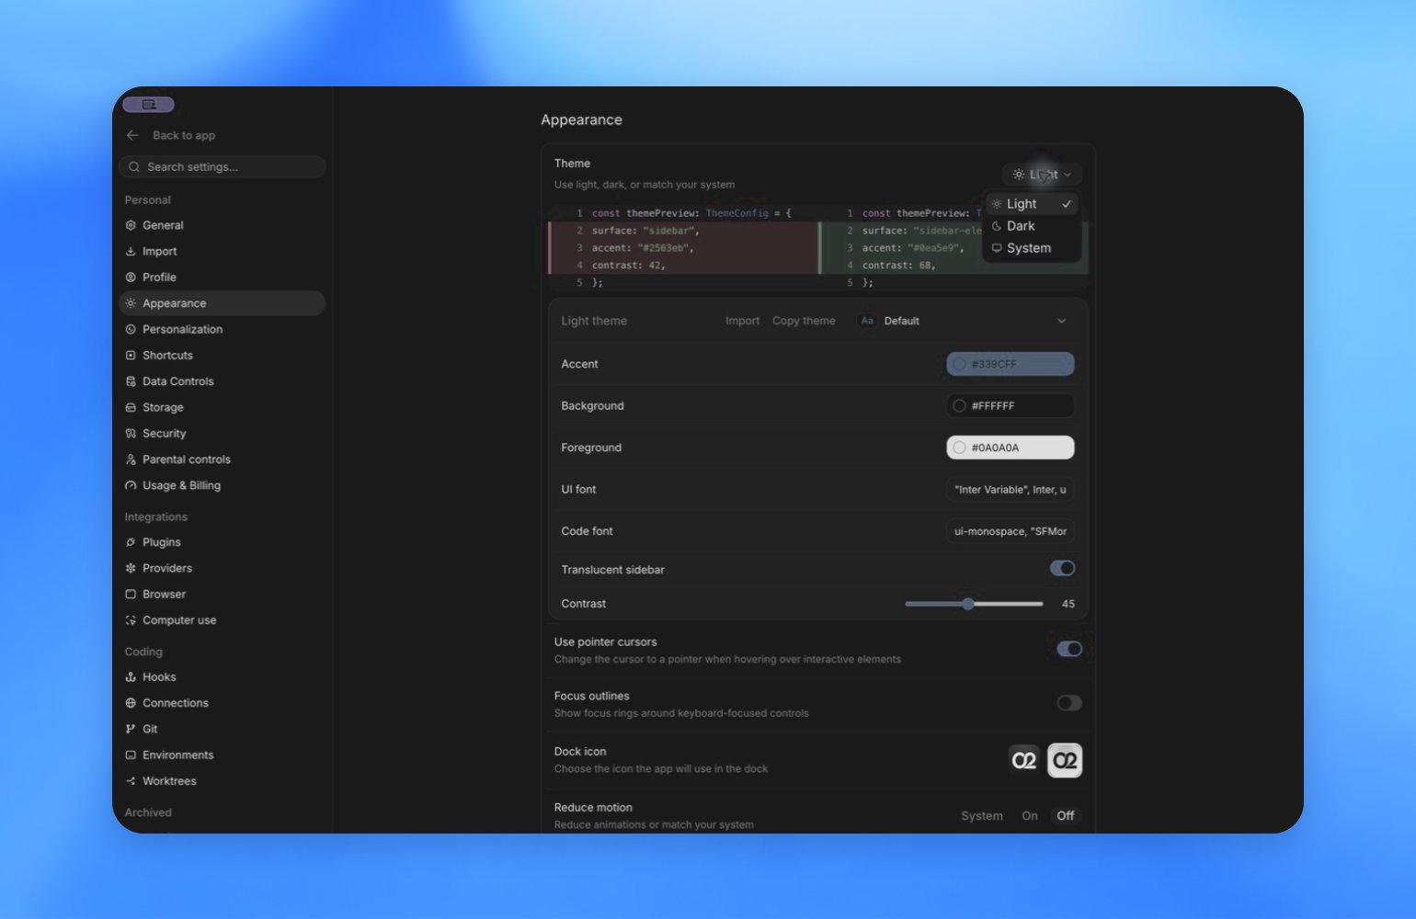Select the light dock icon variant
Screen dimensions: 1416x919
coord(1065,760)
